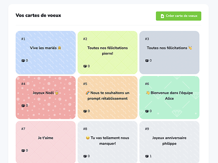The image size is (218, 163).
Task: Click comment icon on Je t'aime card
Action: [x=23, y=151]
